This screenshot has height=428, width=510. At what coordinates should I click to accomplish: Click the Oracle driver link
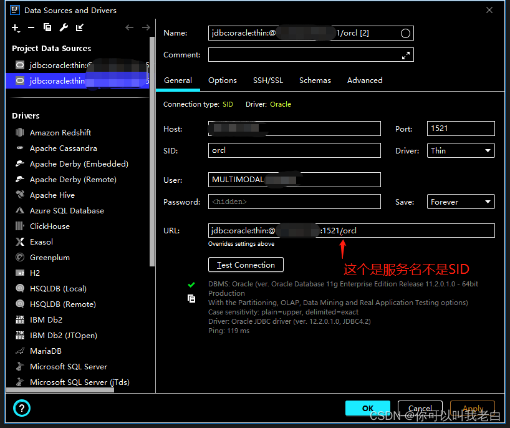[281, 104]
